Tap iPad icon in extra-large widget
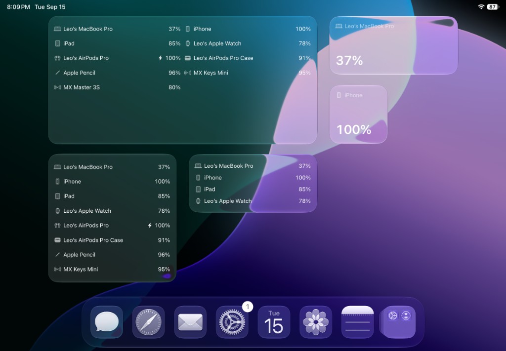The height and width of the screenshot is (351, 506). coord(57,43)
